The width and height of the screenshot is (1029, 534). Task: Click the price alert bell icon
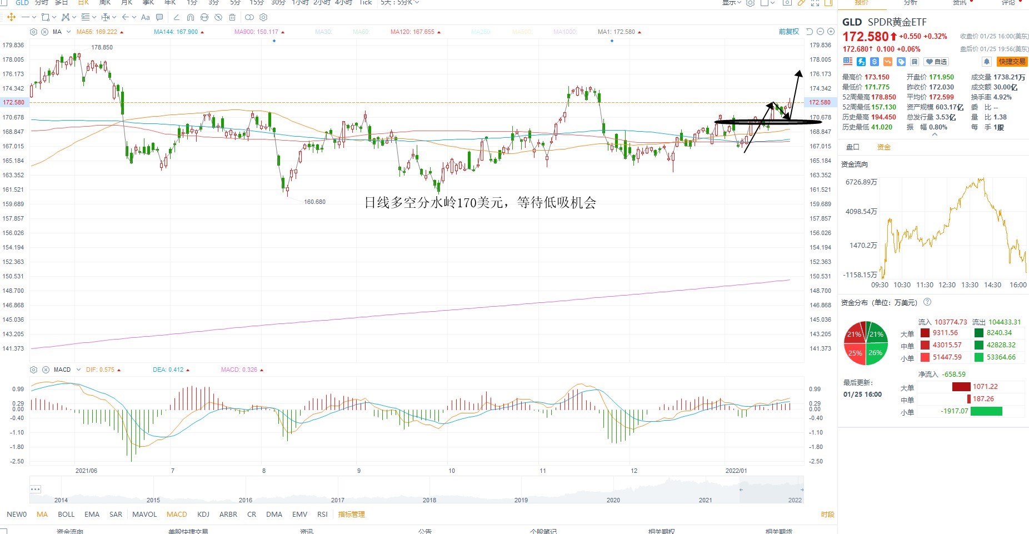pos(986,62)
